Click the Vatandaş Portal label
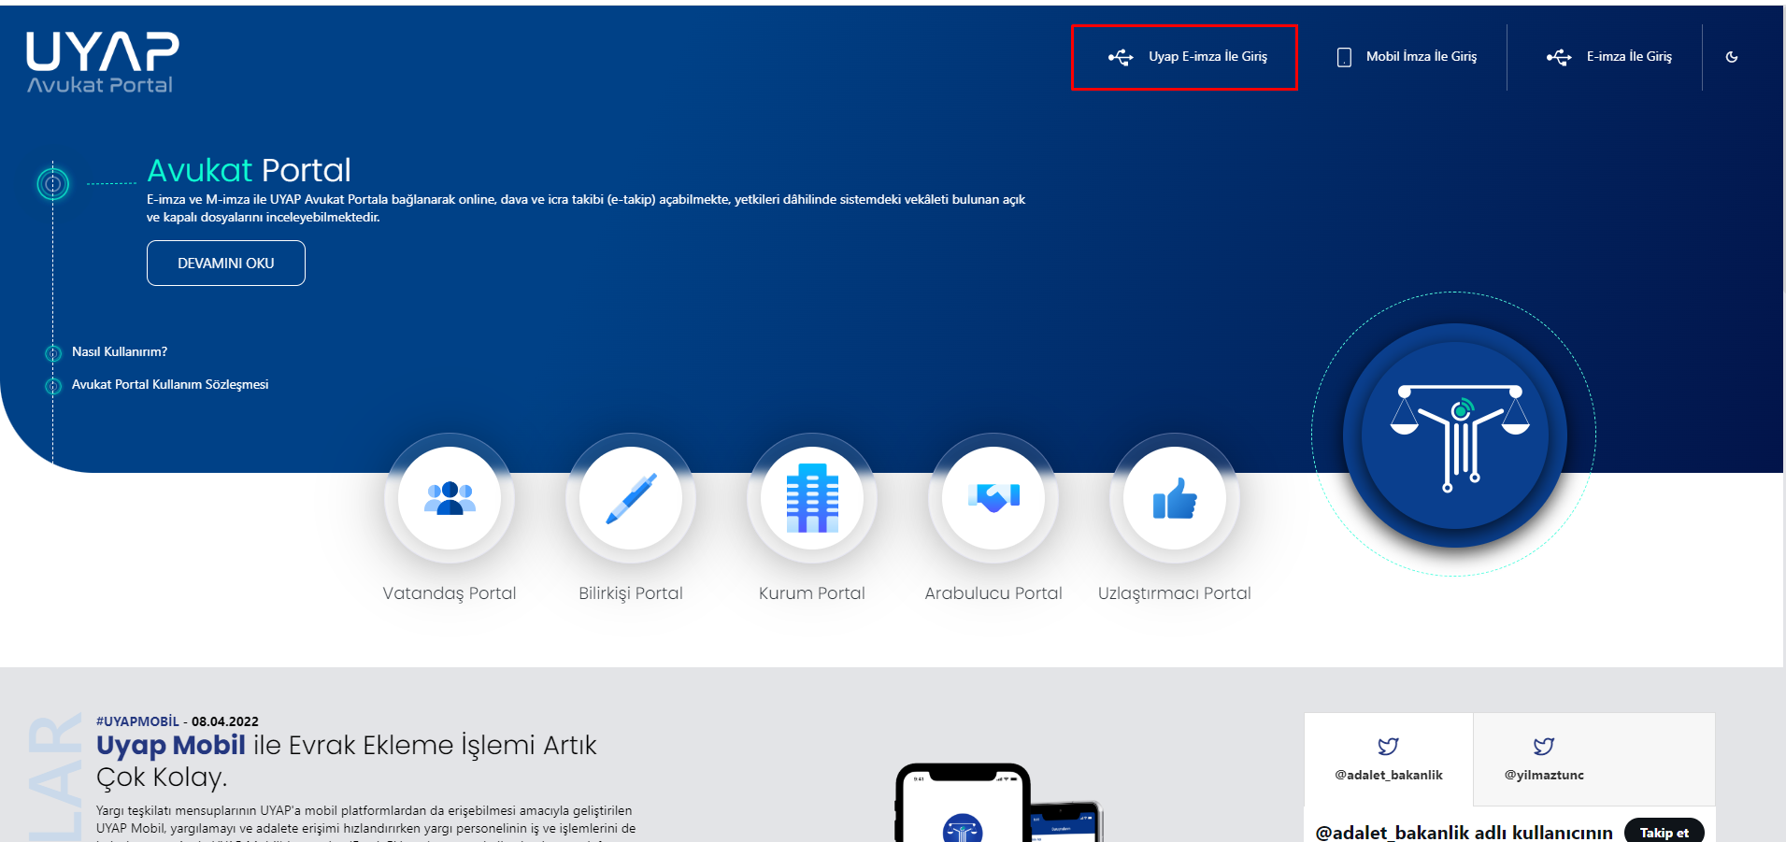The height and width of the screenshot is (842, 1786). (x=450, y=593)
